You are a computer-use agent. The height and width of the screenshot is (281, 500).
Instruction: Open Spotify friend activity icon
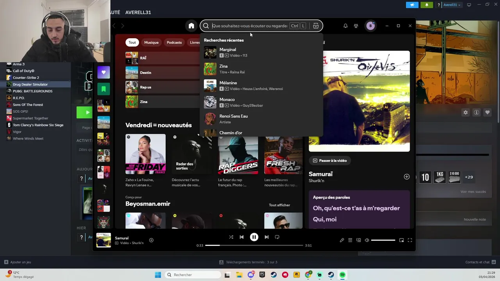point(356,26)
